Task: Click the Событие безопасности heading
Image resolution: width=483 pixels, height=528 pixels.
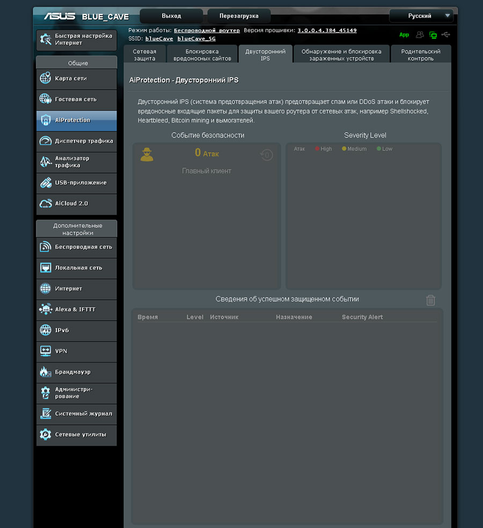Action: pyautogui.click(x=208, y=135)
